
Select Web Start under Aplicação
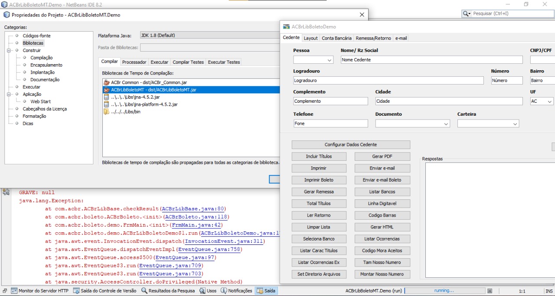point(40,101)
